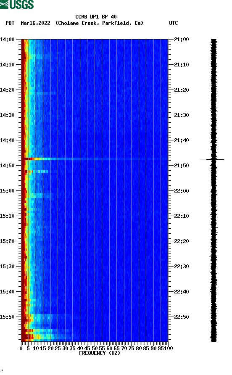Click the '15:30' PDT time label
The width and height of the screenshot is (232, 375).
click(8, 267)
